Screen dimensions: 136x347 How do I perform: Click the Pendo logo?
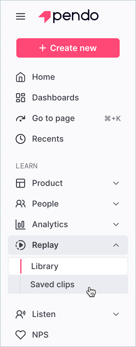tap(68, 16)
